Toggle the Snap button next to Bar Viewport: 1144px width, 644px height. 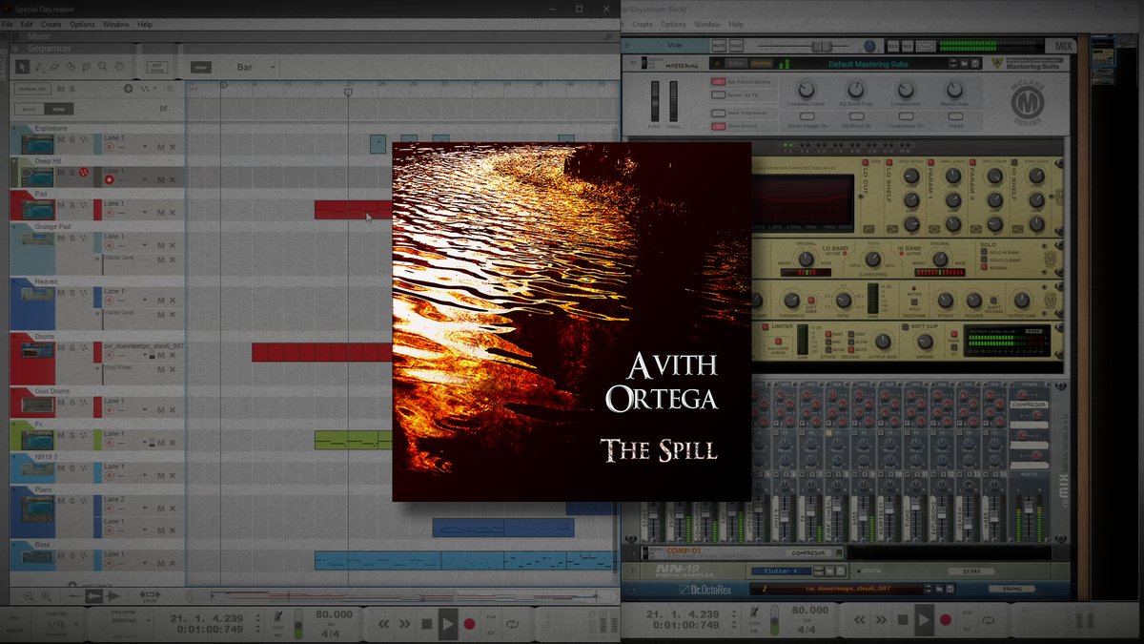click(200, 67)
